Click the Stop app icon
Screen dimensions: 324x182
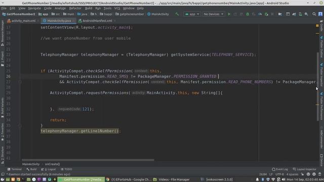pos(272,14)
